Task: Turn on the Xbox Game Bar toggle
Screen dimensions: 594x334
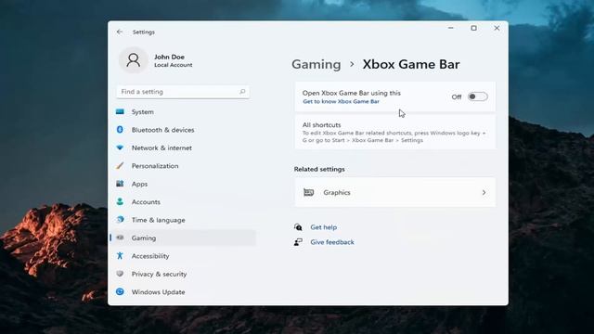Action: pos(478,96)
